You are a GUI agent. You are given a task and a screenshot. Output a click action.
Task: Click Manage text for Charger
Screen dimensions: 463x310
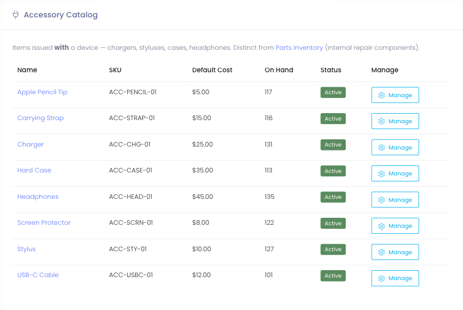[x=400, y=148]
